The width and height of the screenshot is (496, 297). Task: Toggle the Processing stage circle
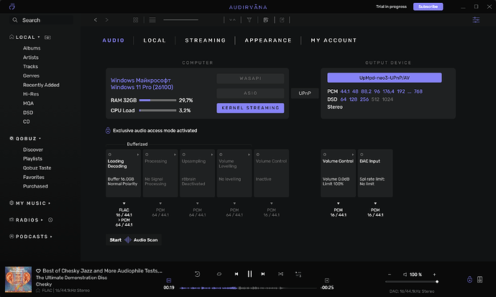click(147, 155)
